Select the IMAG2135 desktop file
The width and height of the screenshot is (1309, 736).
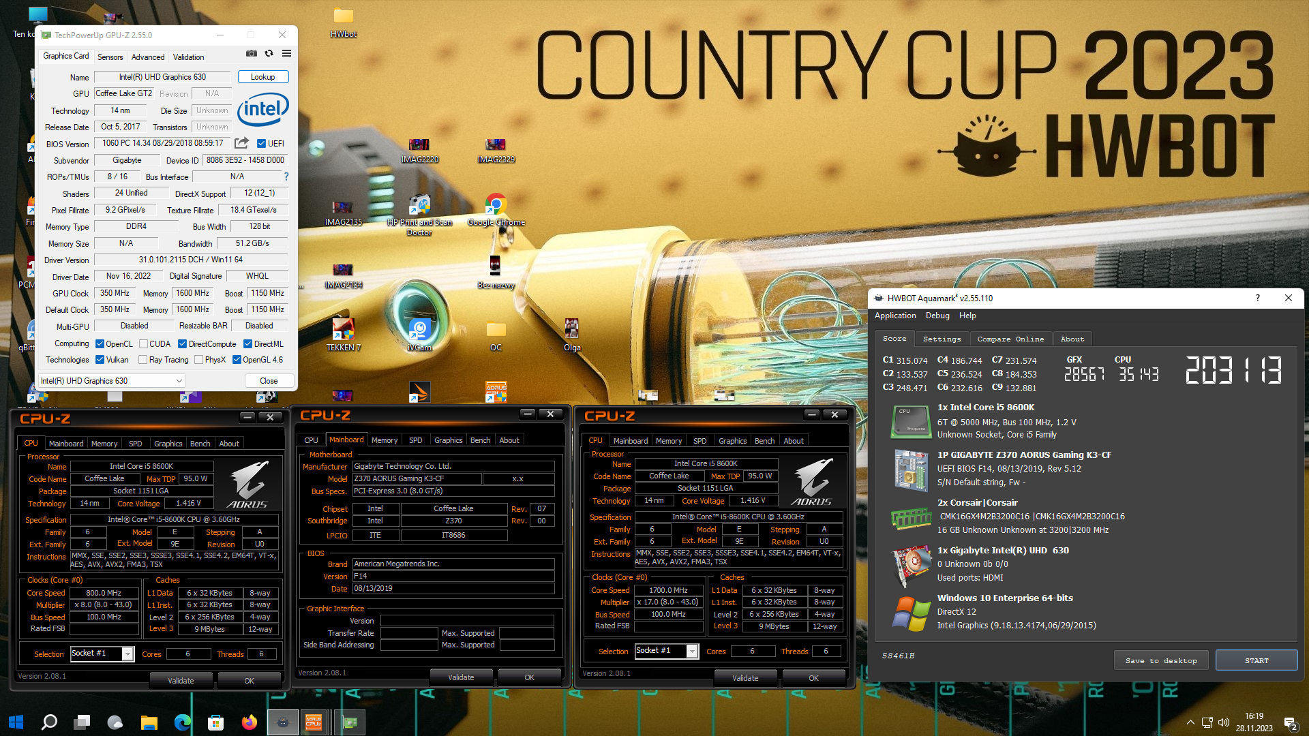(343, 213)
